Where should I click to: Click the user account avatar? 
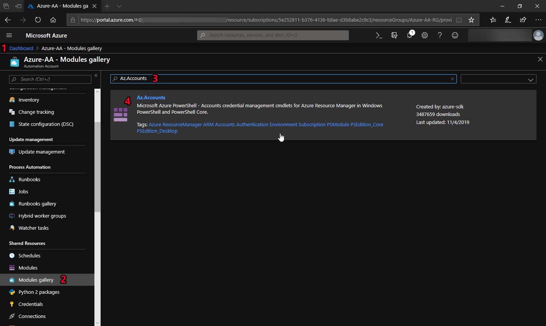538,35
